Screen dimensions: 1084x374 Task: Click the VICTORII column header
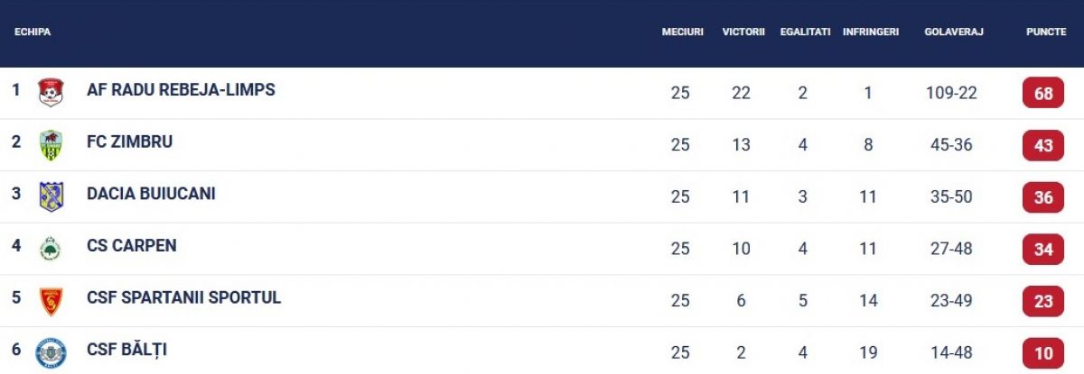[743, 32]
